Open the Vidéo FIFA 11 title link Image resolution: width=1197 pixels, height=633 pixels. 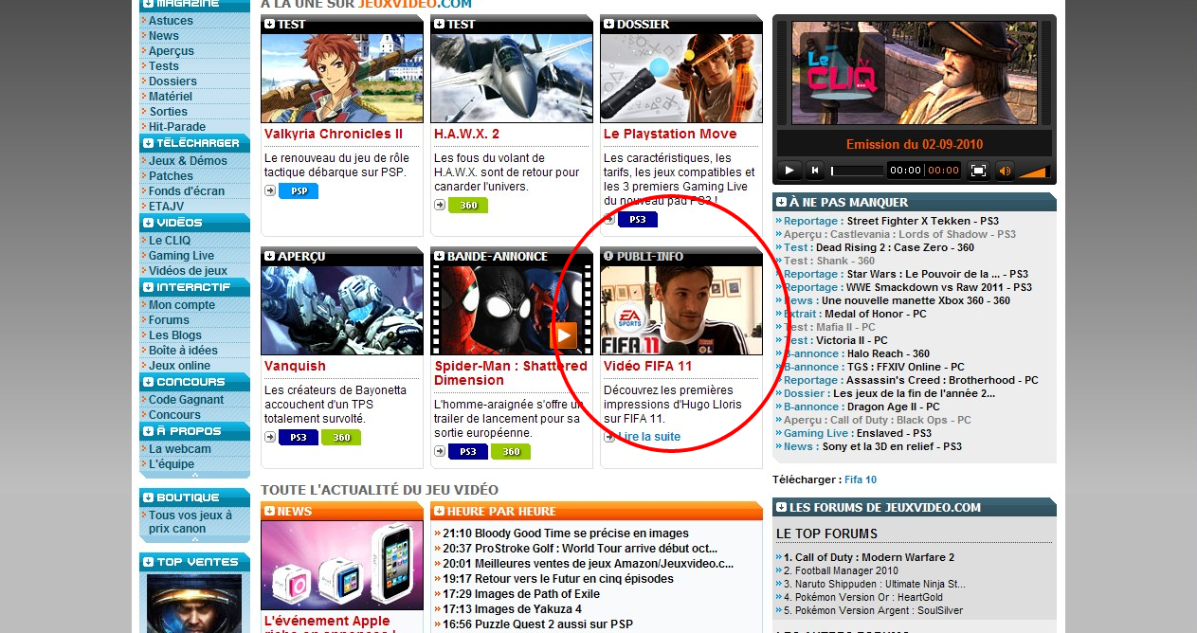[648, 366]
